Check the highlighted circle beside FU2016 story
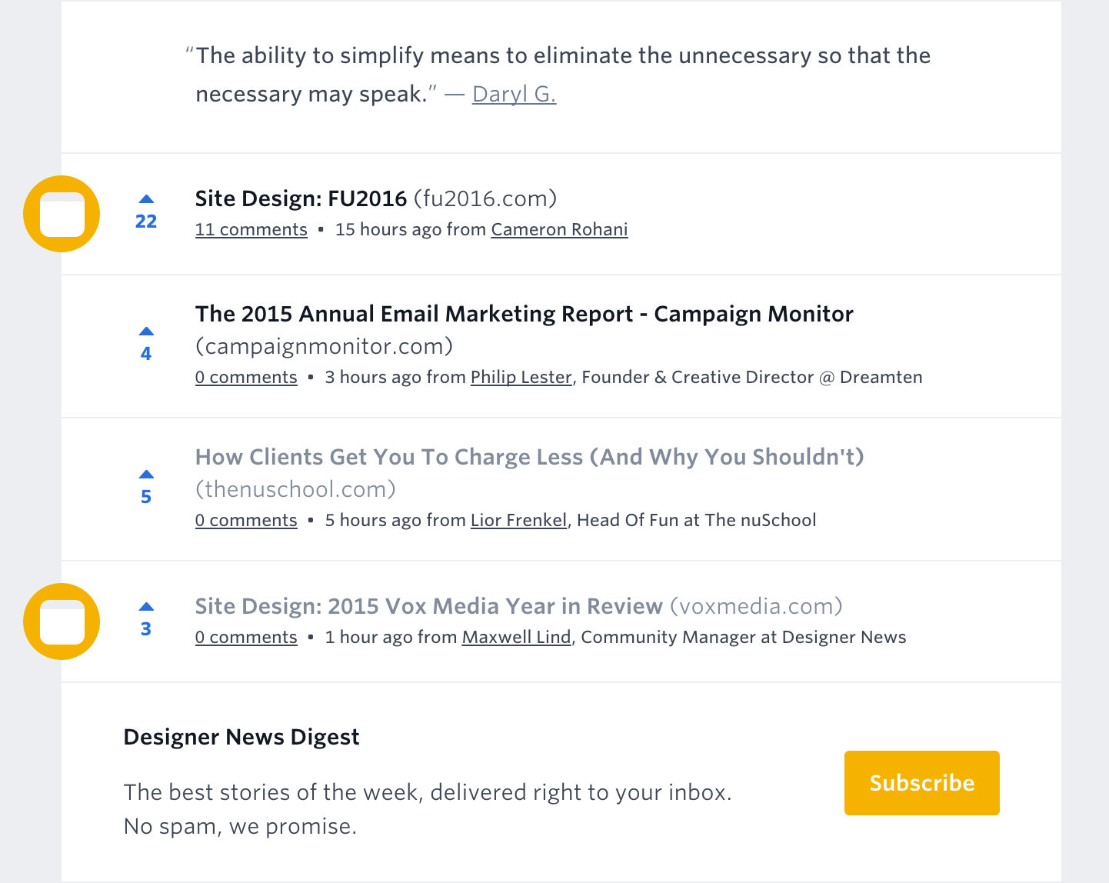The width and height of the screenshot is (1109, 883). 62,214
